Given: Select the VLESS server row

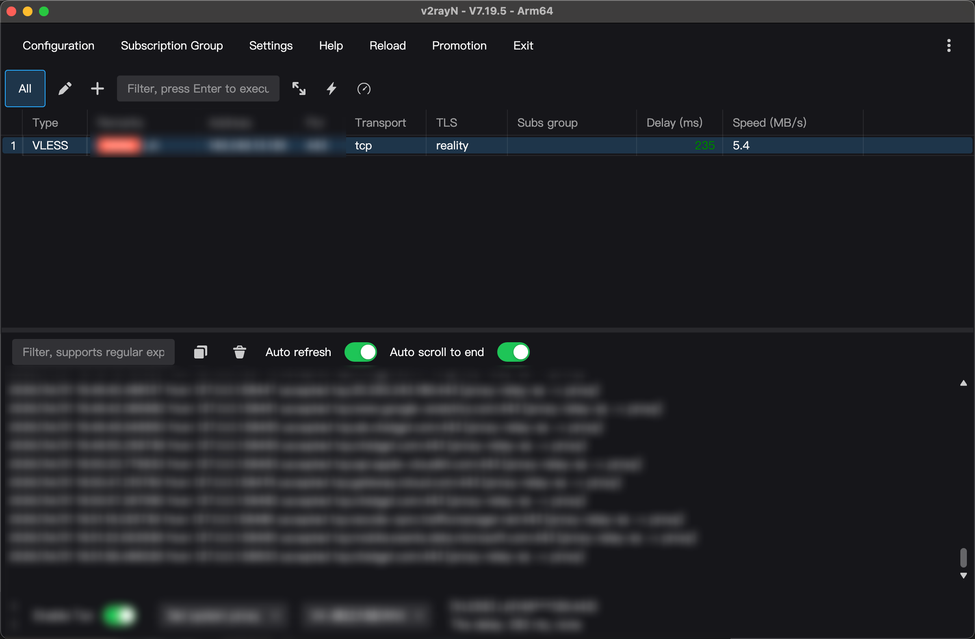Looking at the screenshot, I should pyautogui.click(x=487, y=145).
